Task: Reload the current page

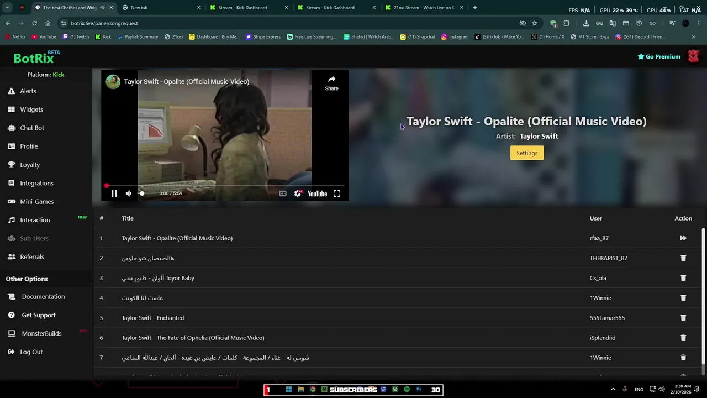Action: (x=34, y=23)
